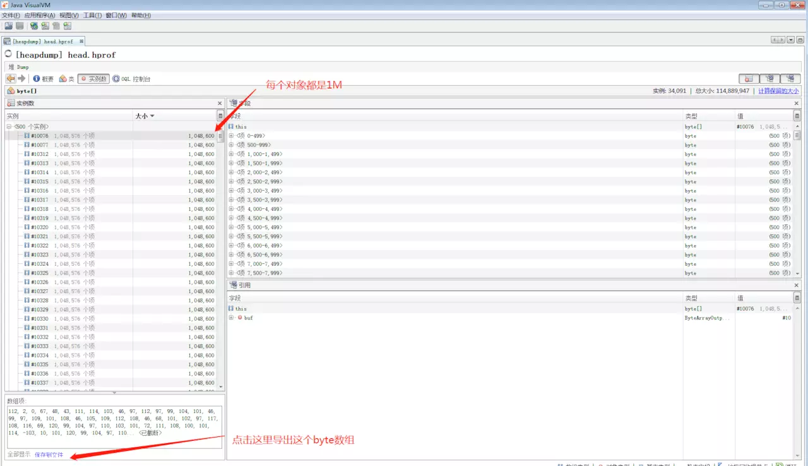Expand the <项 2,000-2,499> field node
The width and height of the screenshot is (808, 466).
231,172
